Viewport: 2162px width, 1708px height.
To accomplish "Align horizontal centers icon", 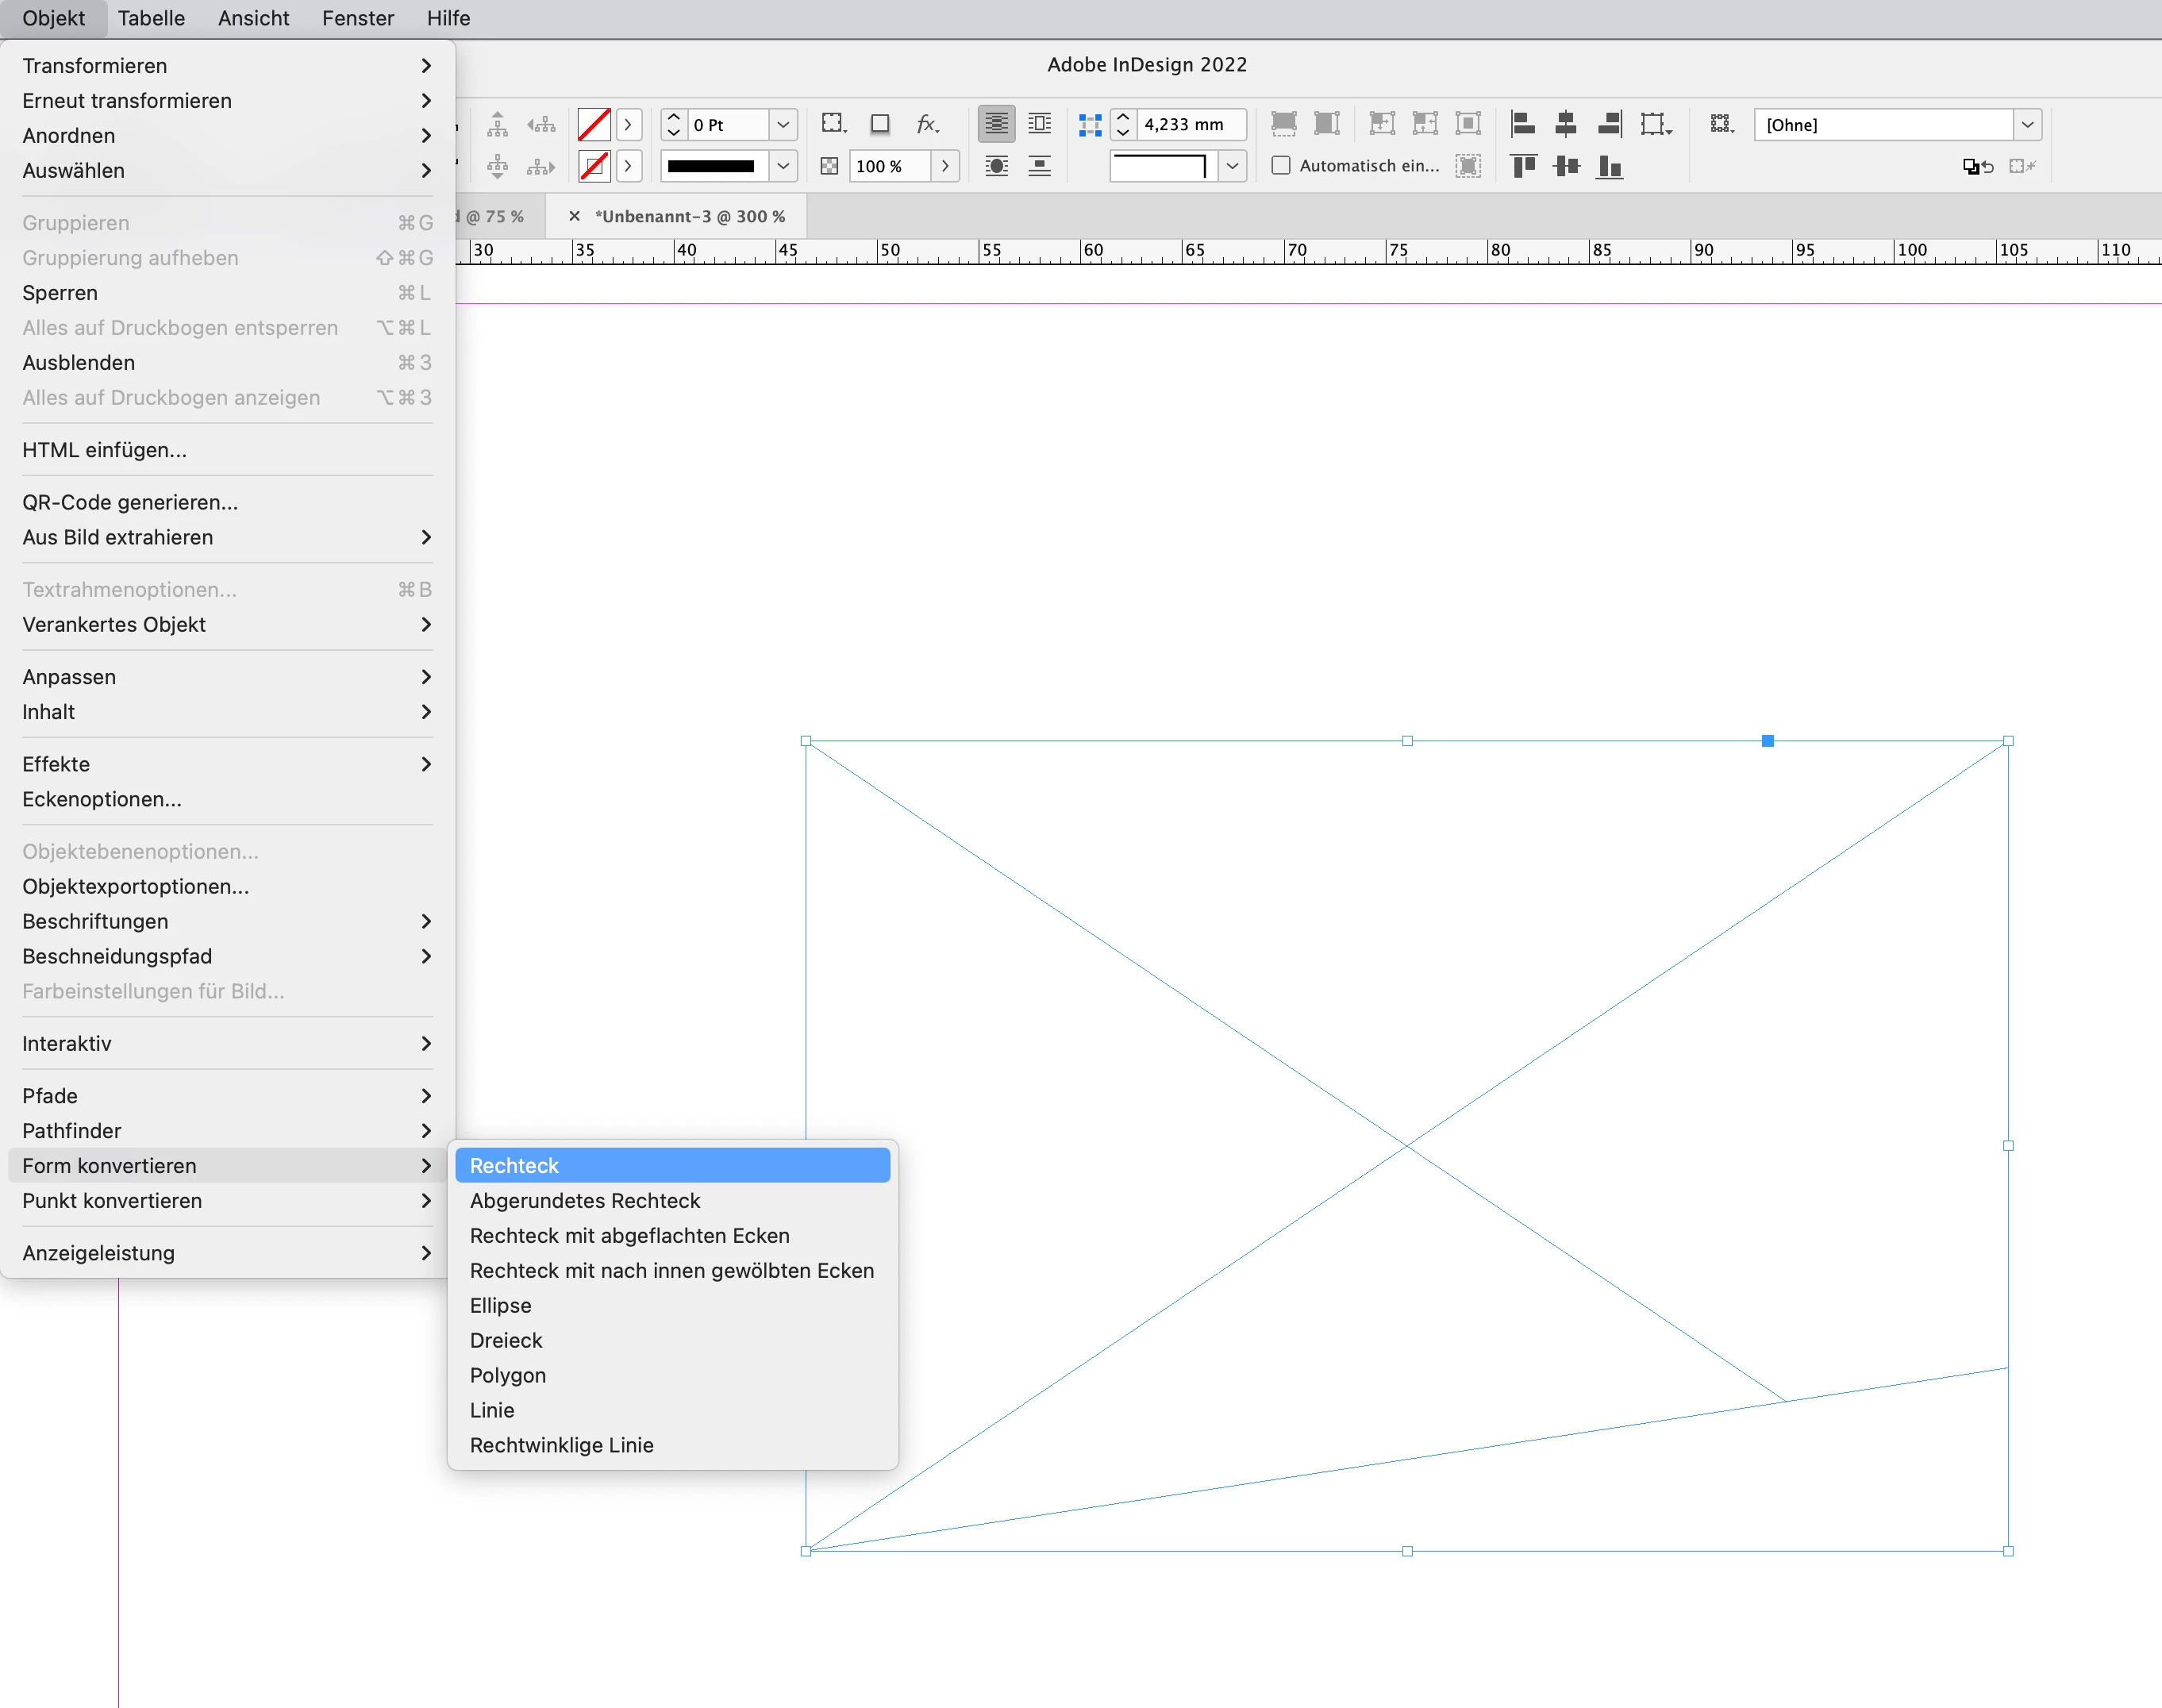I will [x=1566, y=124].
